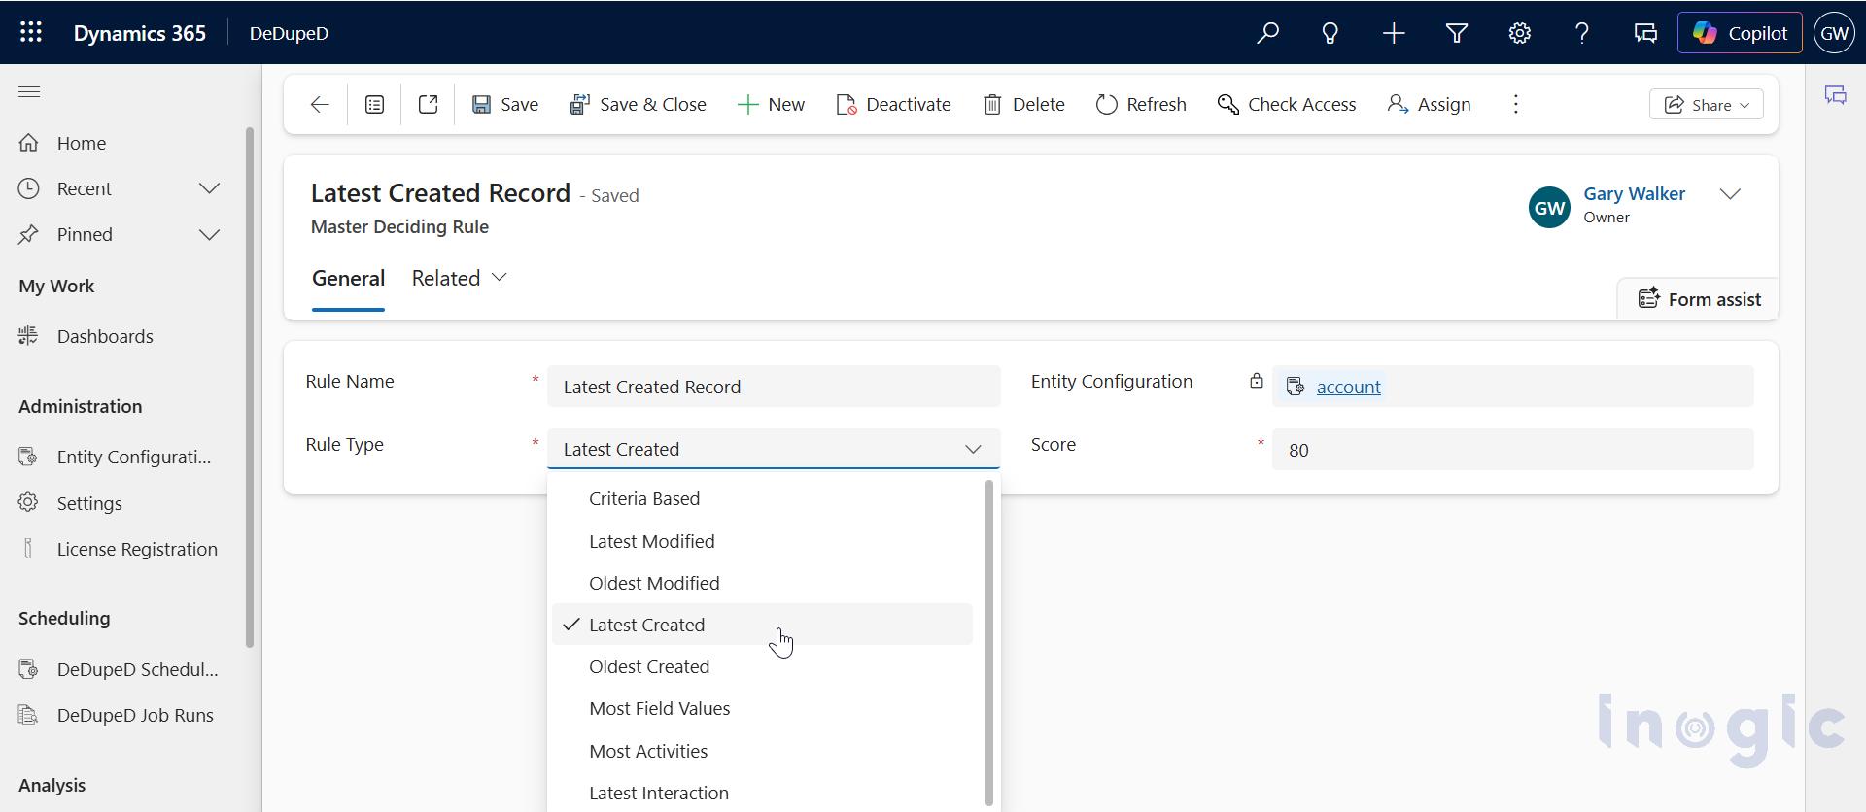This screenshot has height=812, width=1866.
Task: Click the Score field
Action: click(x=1512, y=450)
